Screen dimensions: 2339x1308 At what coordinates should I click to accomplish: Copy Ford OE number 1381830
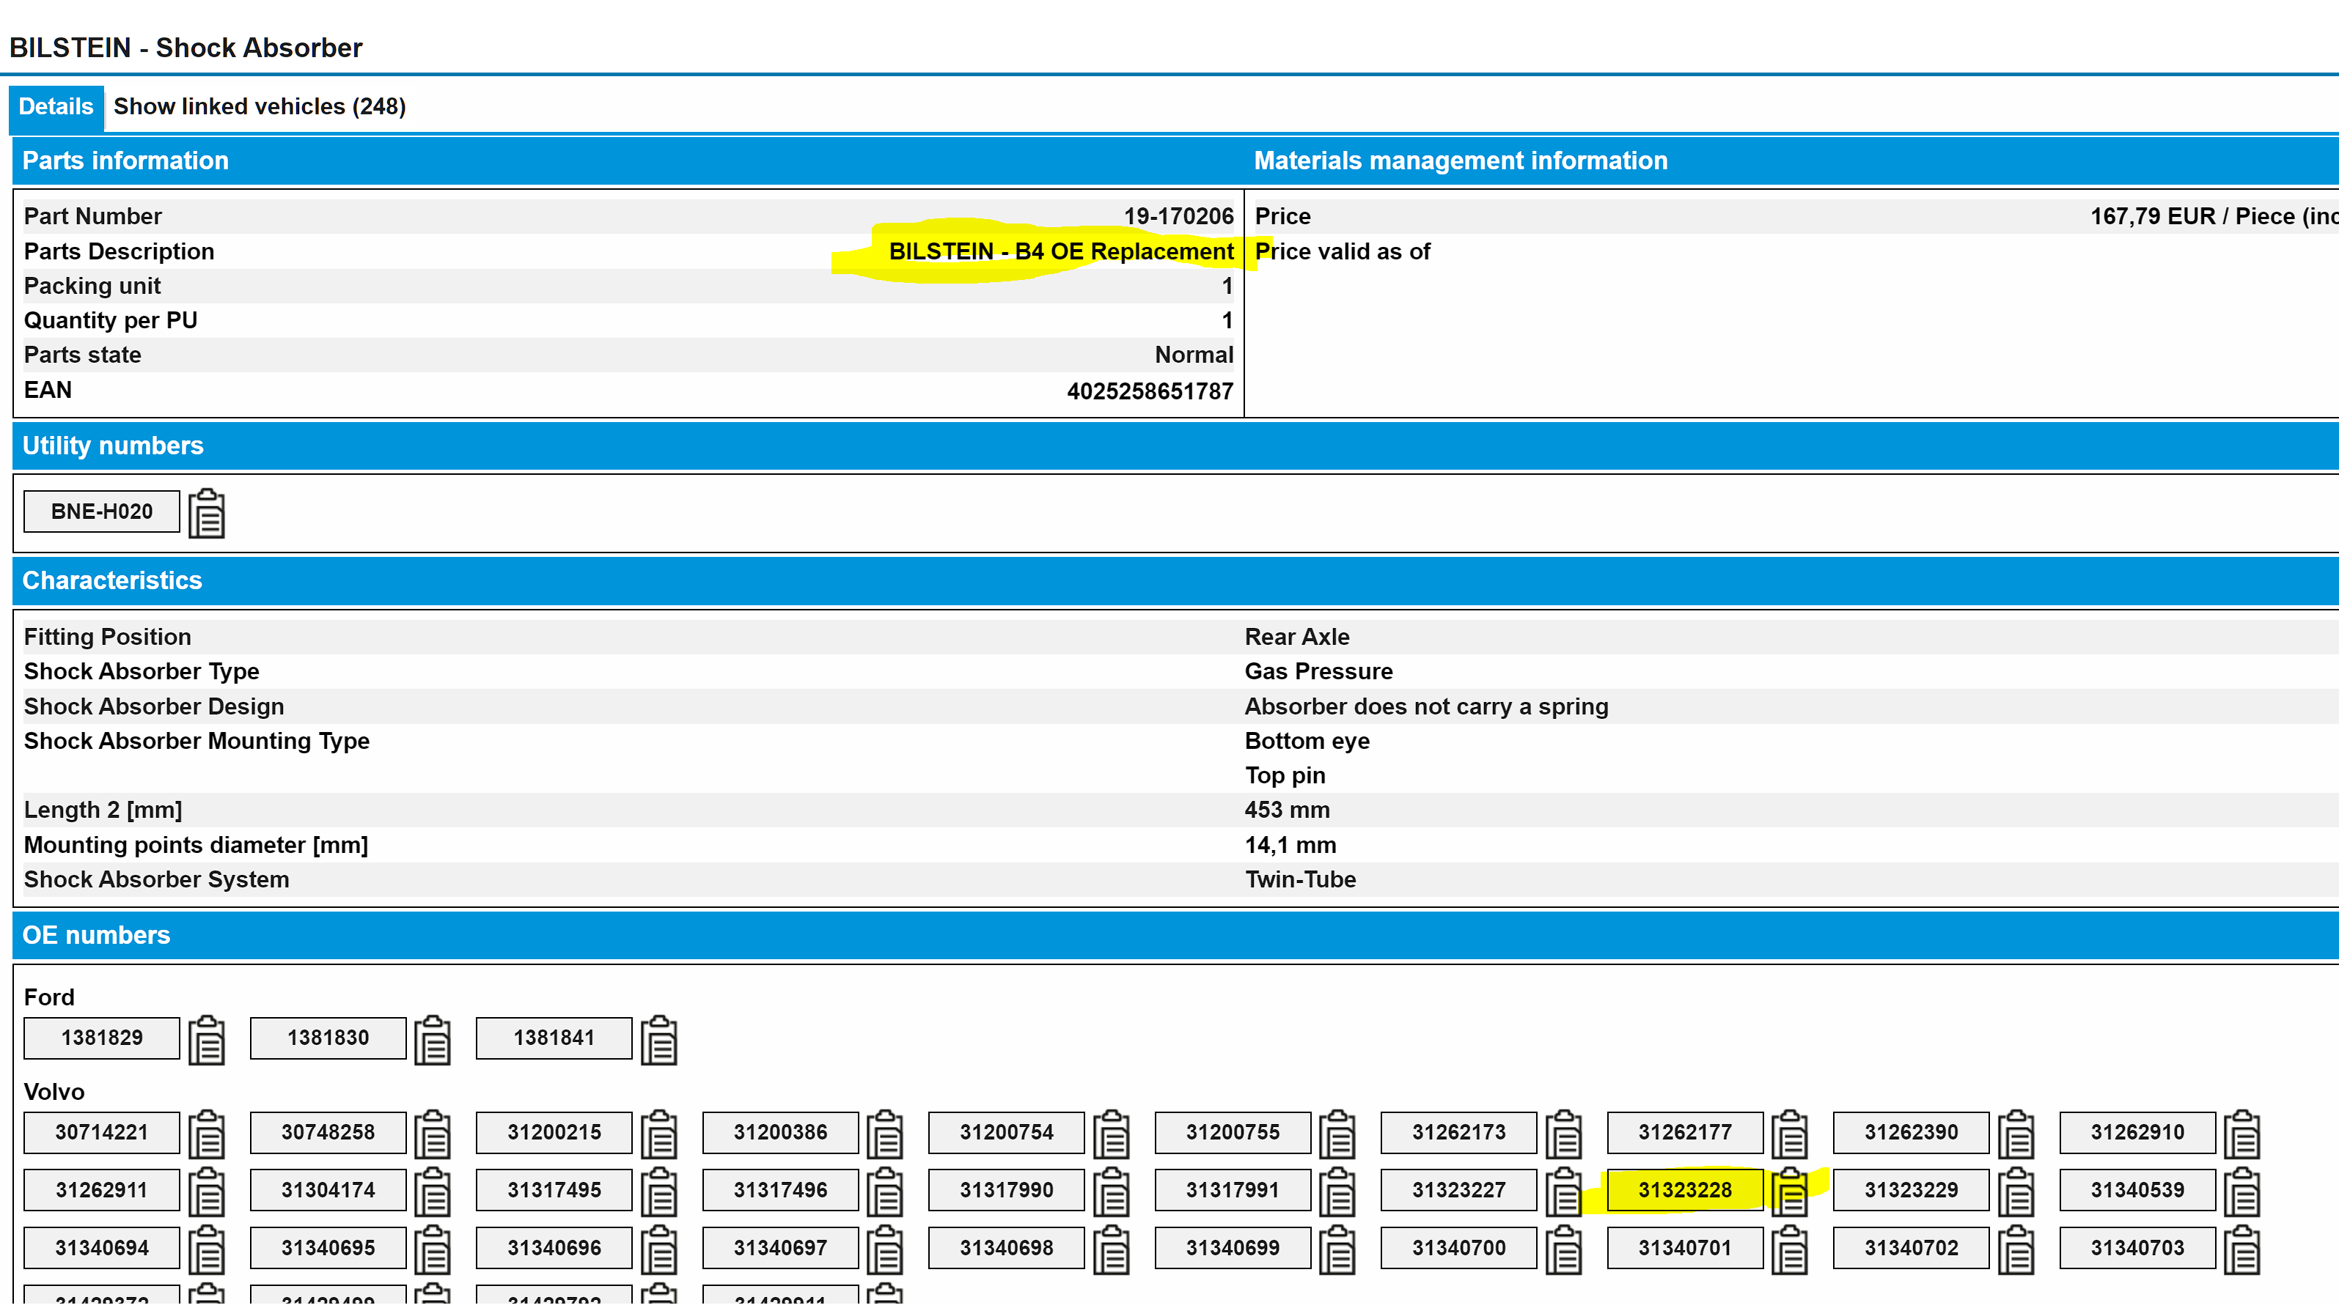[433, 1041]
